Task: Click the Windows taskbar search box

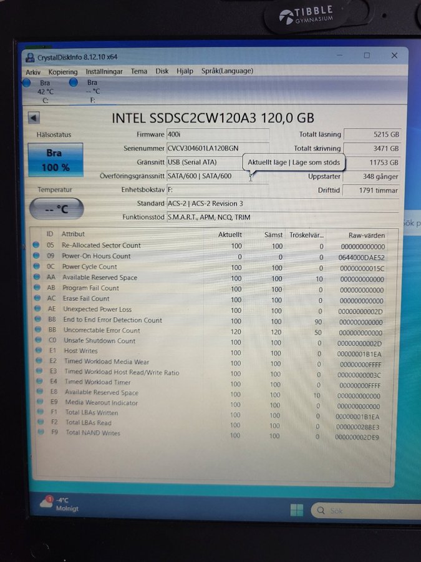Action: 365,511
